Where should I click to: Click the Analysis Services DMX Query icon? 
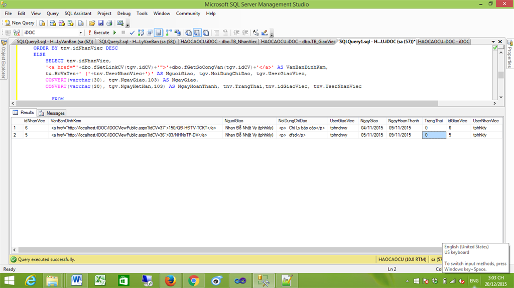tap(62, 23)
